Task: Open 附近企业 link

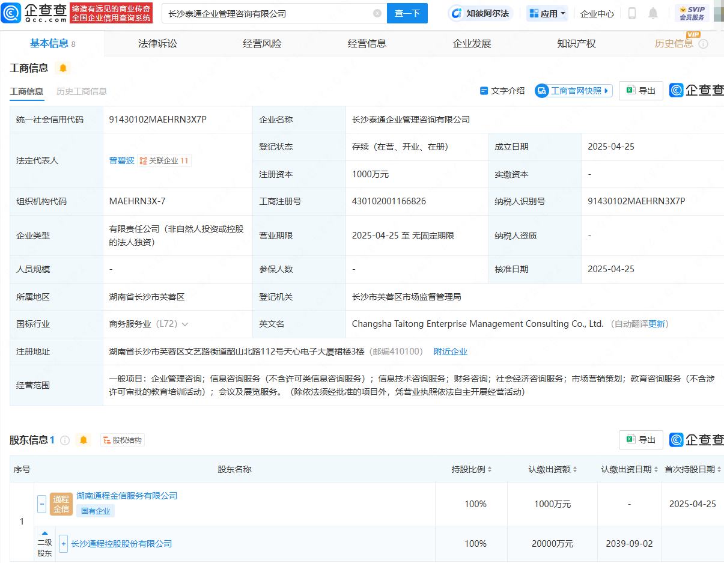Action: point(451,351)
